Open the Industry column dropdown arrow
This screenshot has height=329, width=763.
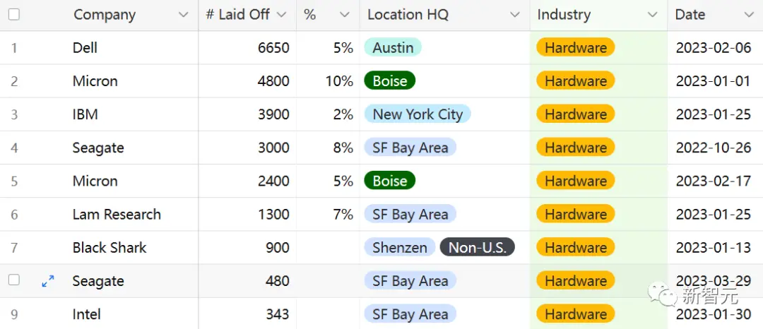tap(653, 15)
